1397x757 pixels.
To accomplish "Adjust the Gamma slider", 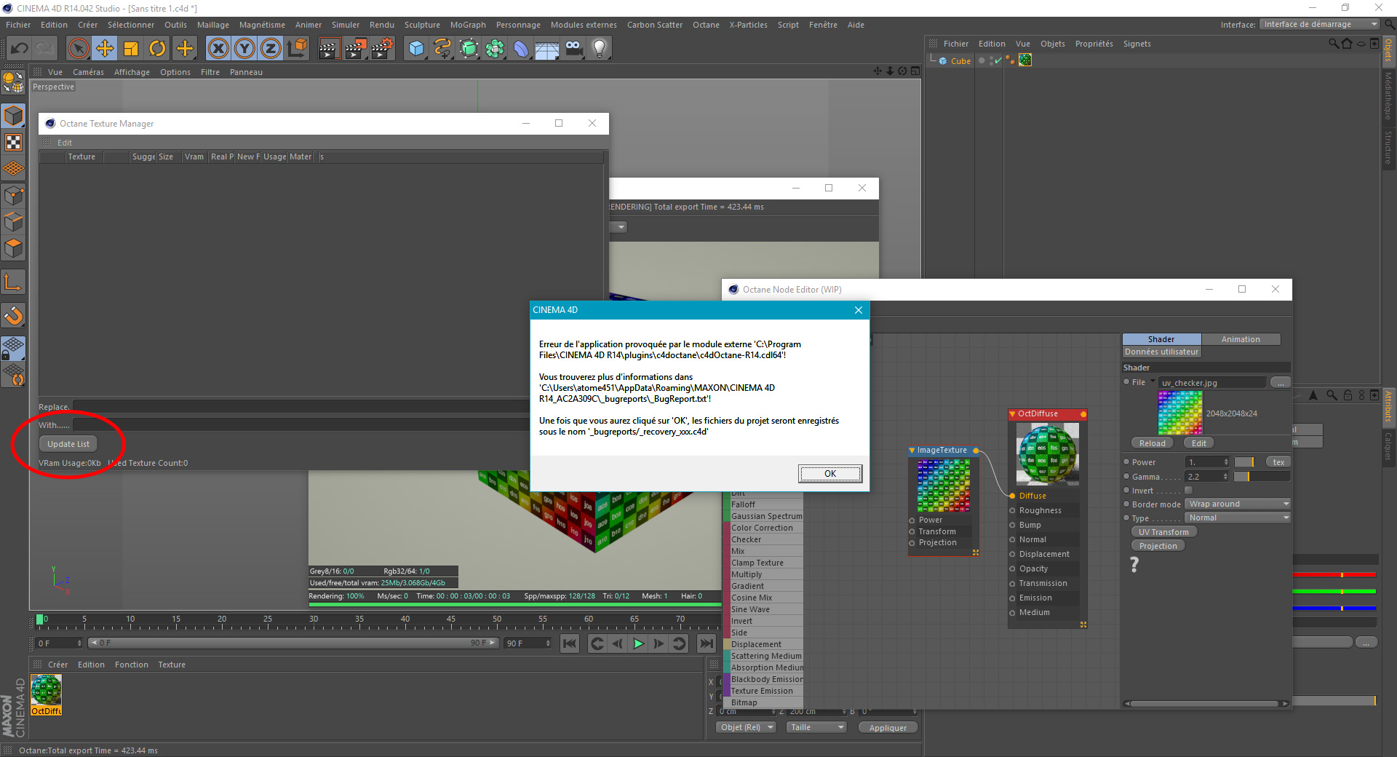I will click(x=1262, y=477).
